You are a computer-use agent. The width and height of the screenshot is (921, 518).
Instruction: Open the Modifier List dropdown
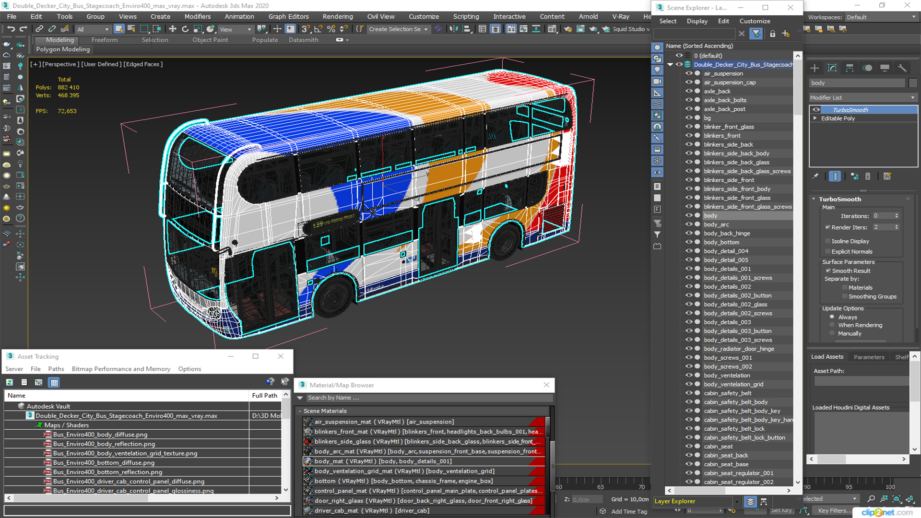coord(863,97)
